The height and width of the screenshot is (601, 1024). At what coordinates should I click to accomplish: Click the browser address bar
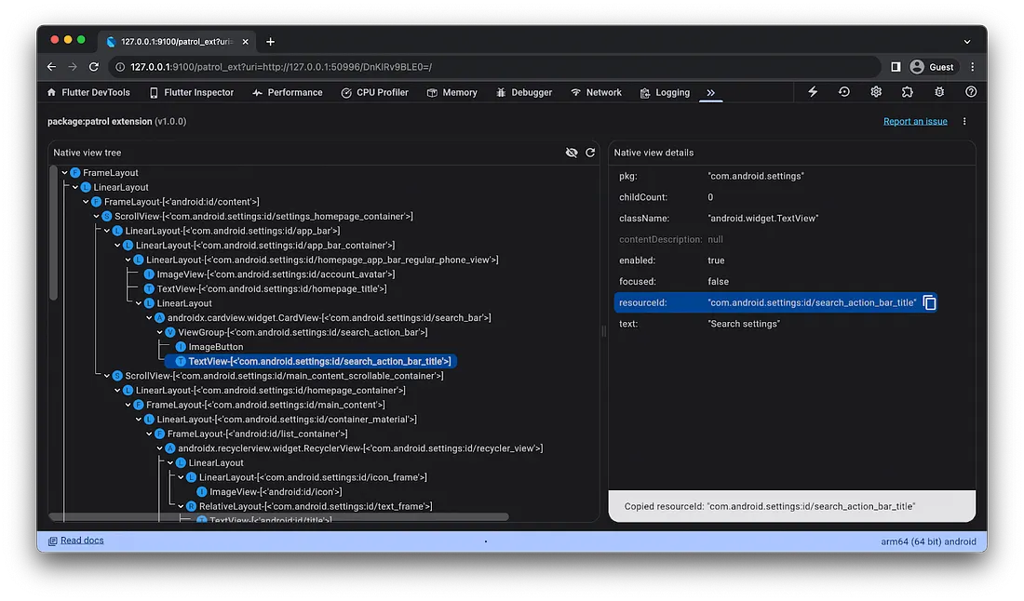click(494, 67)
